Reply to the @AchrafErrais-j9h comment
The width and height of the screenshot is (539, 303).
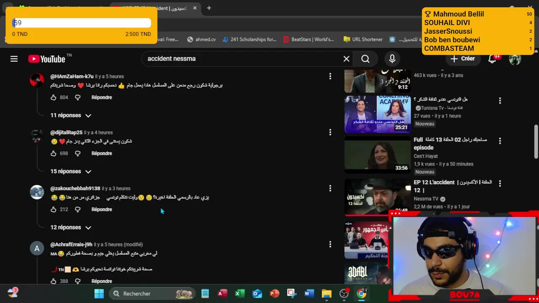[x=101, y=281]
